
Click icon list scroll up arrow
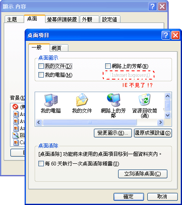pos(167,96)
